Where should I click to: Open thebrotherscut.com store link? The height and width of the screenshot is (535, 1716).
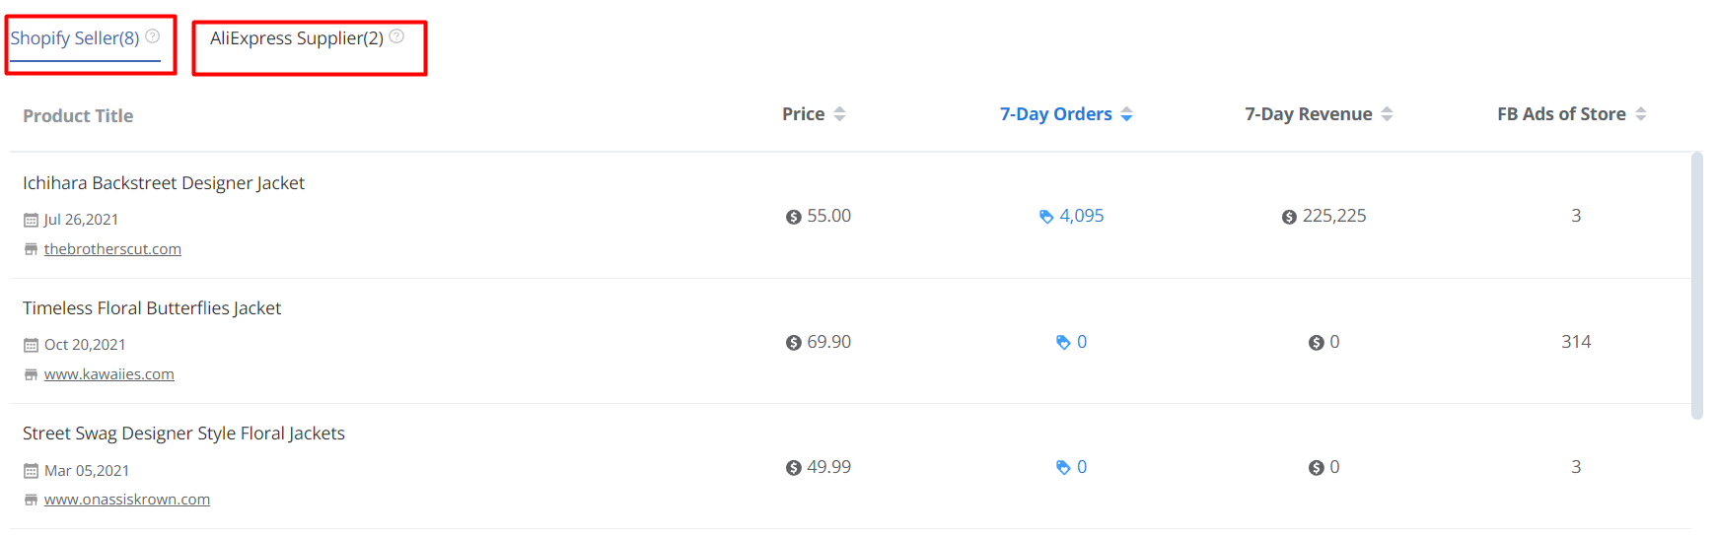coord(112,249)
